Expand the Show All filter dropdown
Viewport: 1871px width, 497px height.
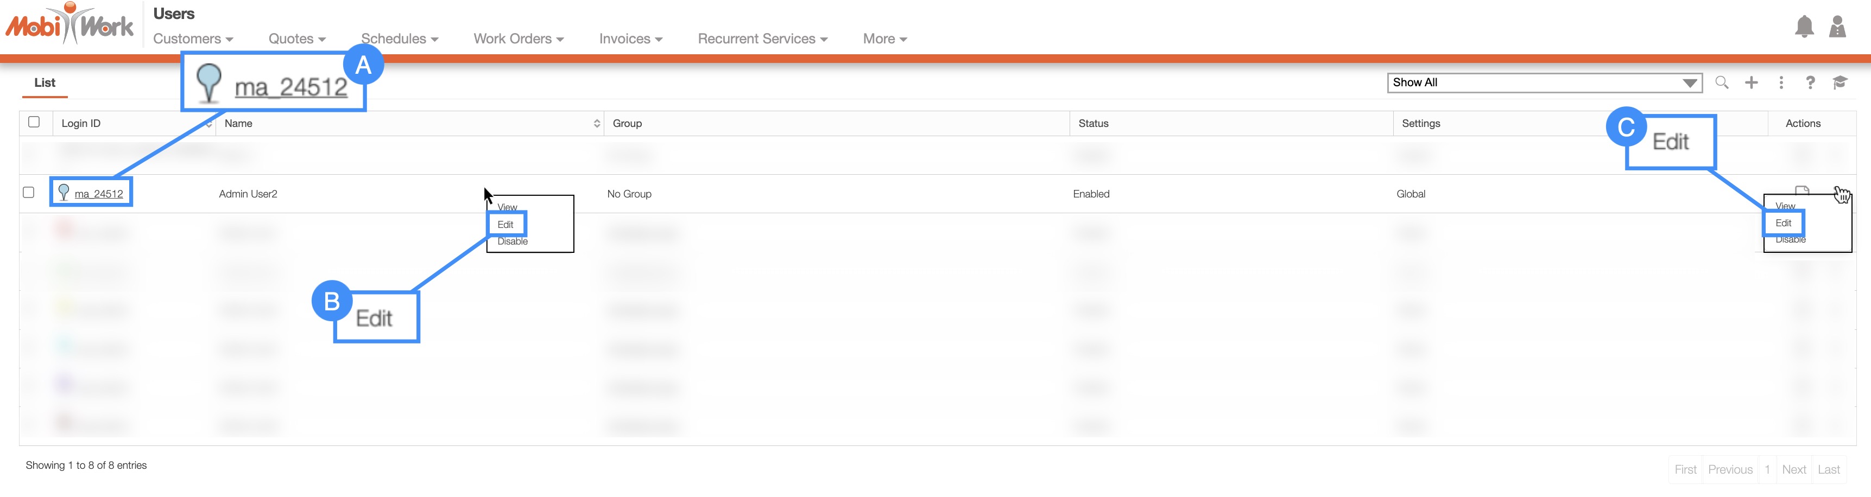tap(1544, 82)
